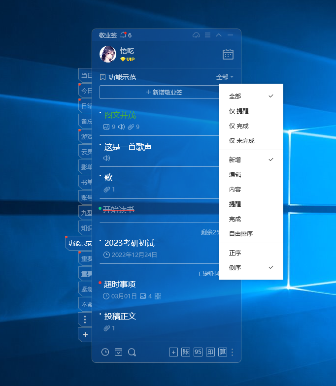Add a new category with sidebar plus

click(85, 335)
